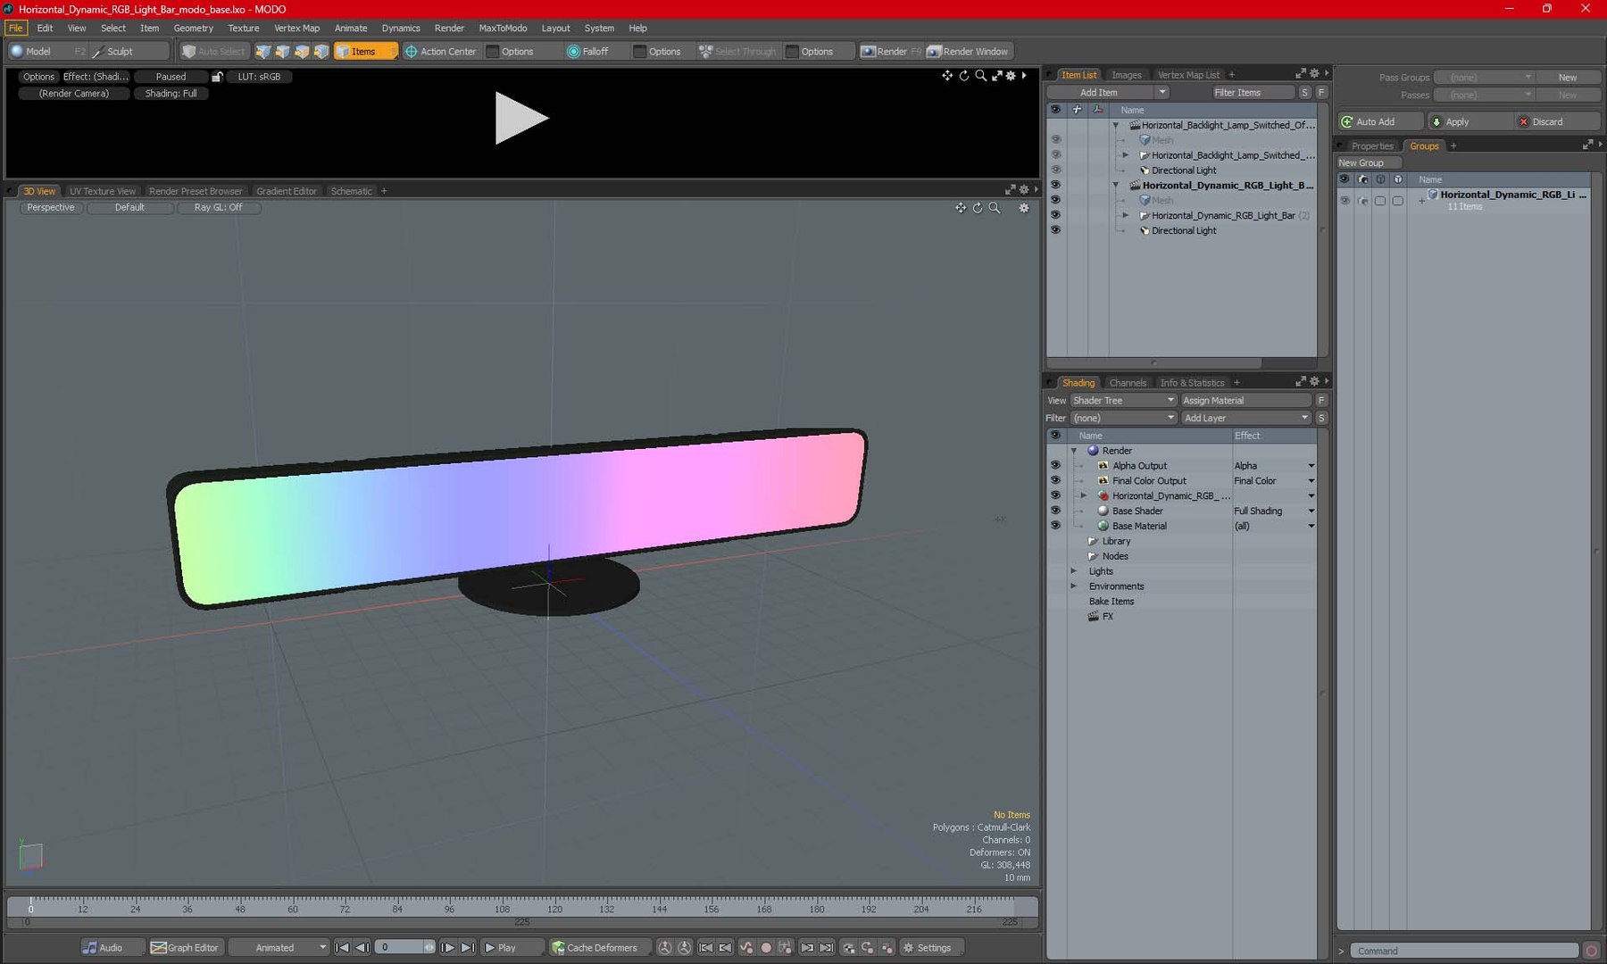Screen dimensions: 1607x964
Task: Switch to the Vertex Map List tab
Action: [x=1188, y=75]
